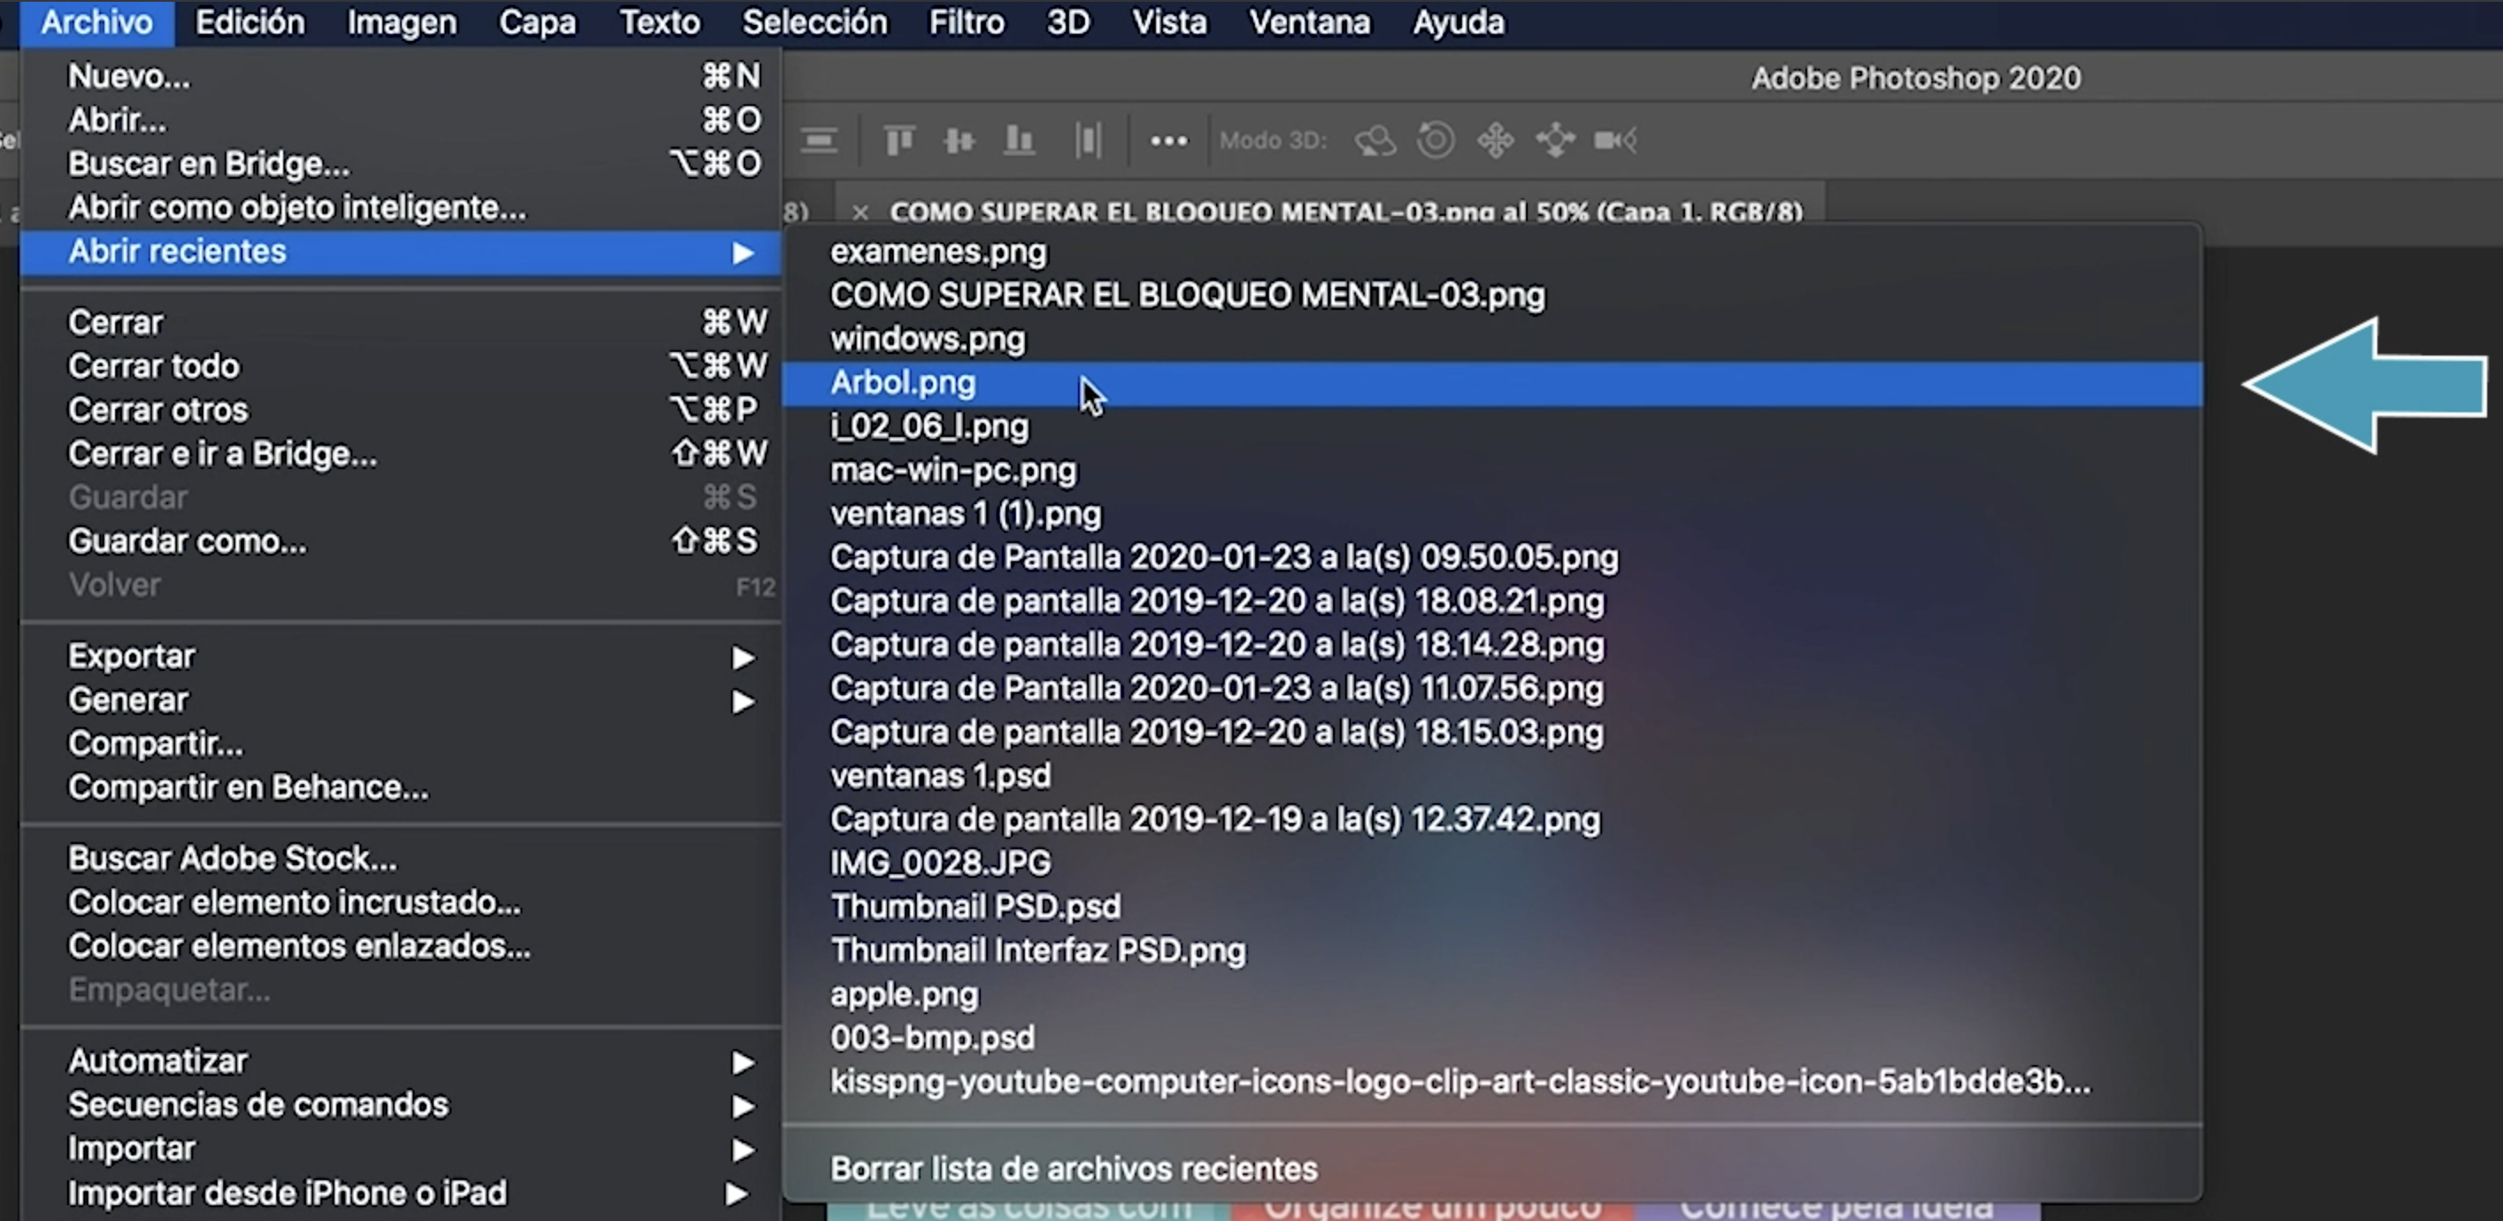Click align vertical centers icon
2503x1221 pixels.
click(x=959, y=141)
